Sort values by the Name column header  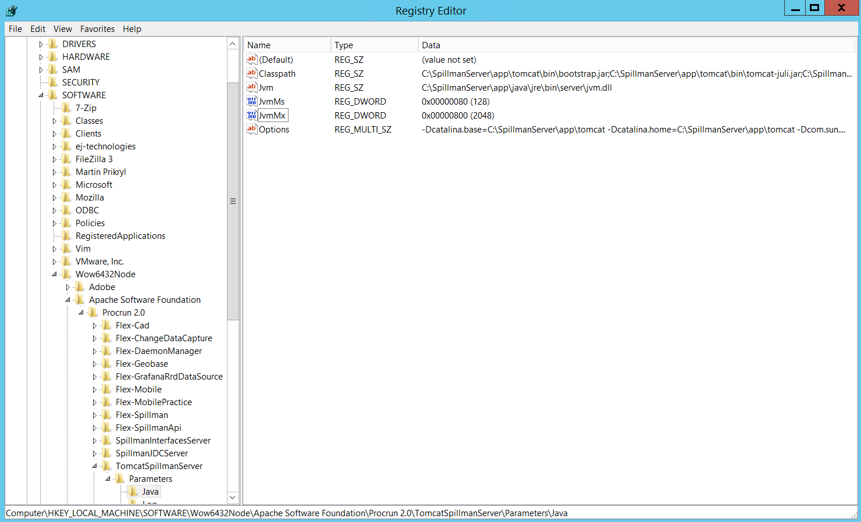[x=287, y=45]
